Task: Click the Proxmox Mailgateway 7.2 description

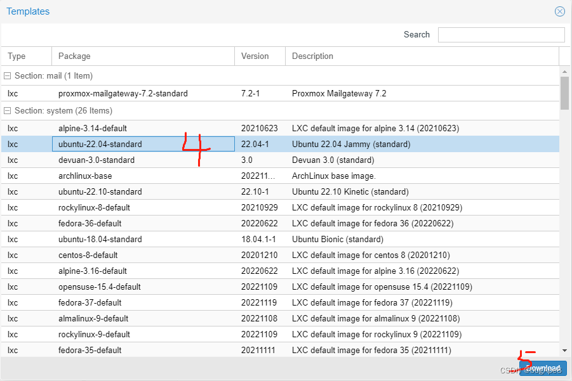Action: point(339,94)
